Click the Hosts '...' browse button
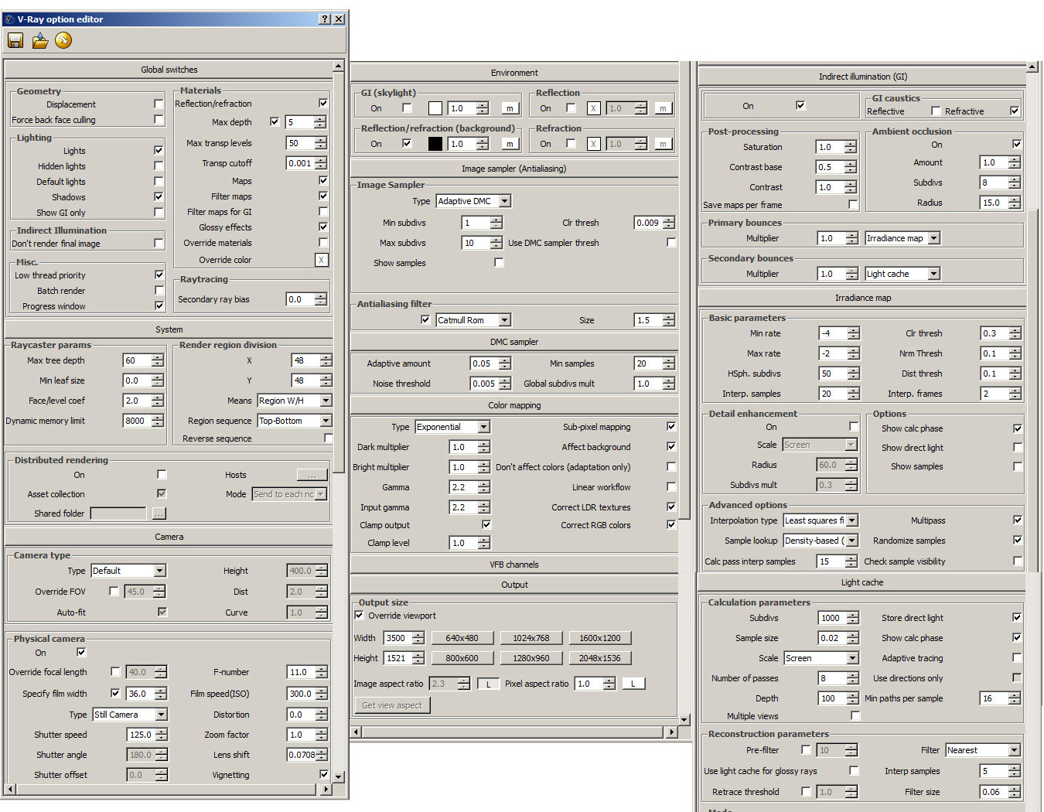 pyautogui.click(x=312, y=475)
